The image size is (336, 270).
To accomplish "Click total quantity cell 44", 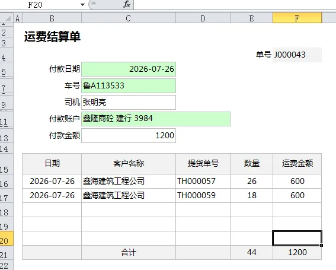I will 252,253.
